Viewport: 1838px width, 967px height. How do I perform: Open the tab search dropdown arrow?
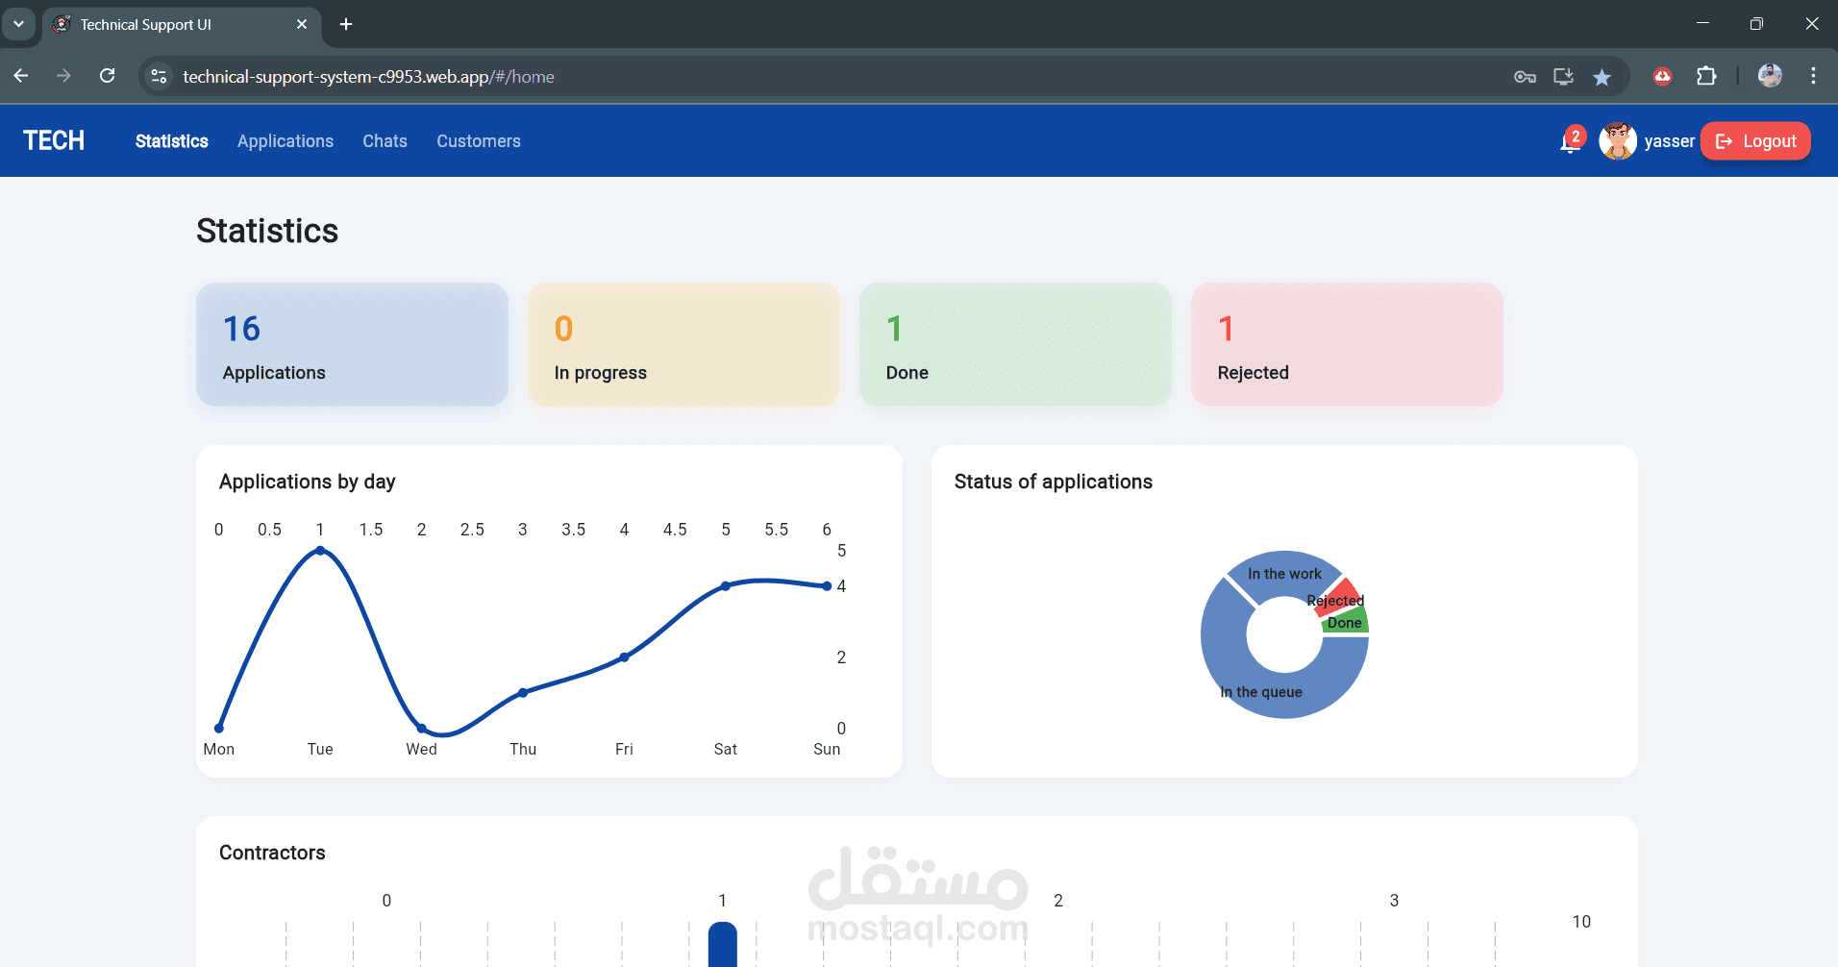point(18,24)
